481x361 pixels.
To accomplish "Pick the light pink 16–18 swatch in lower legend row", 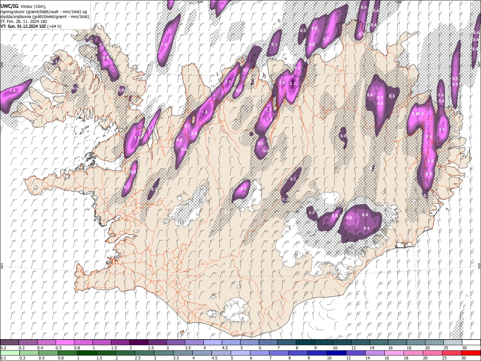I will click(x=394, y=353).
